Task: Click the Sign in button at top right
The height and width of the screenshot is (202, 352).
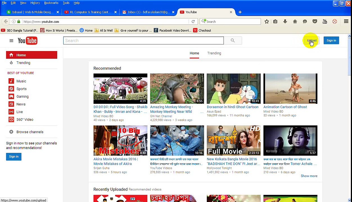Action: (331, 40)
